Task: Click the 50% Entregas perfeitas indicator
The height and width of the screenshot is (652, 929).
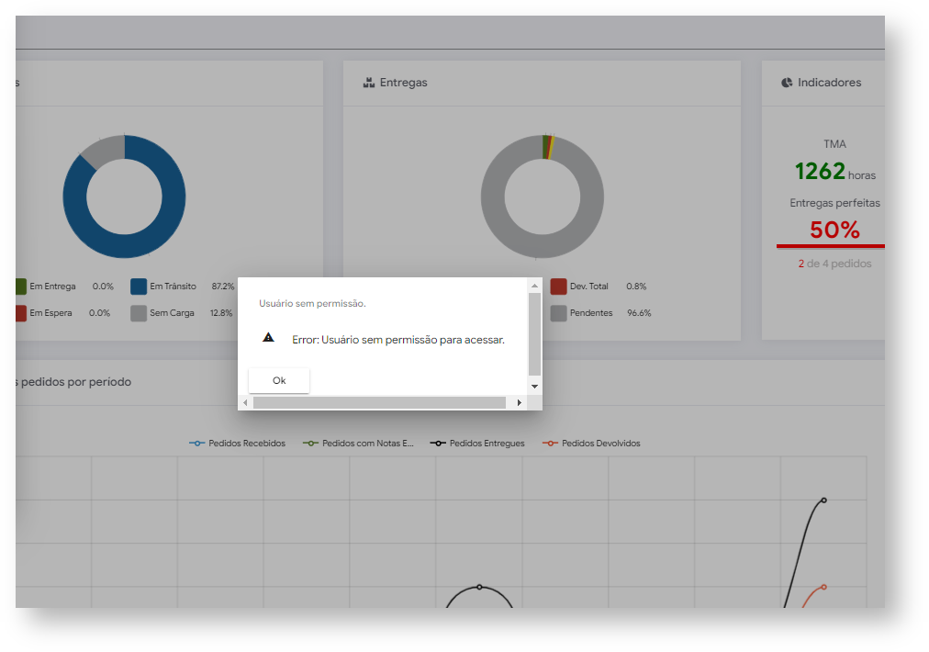Action: click(834, 230)
